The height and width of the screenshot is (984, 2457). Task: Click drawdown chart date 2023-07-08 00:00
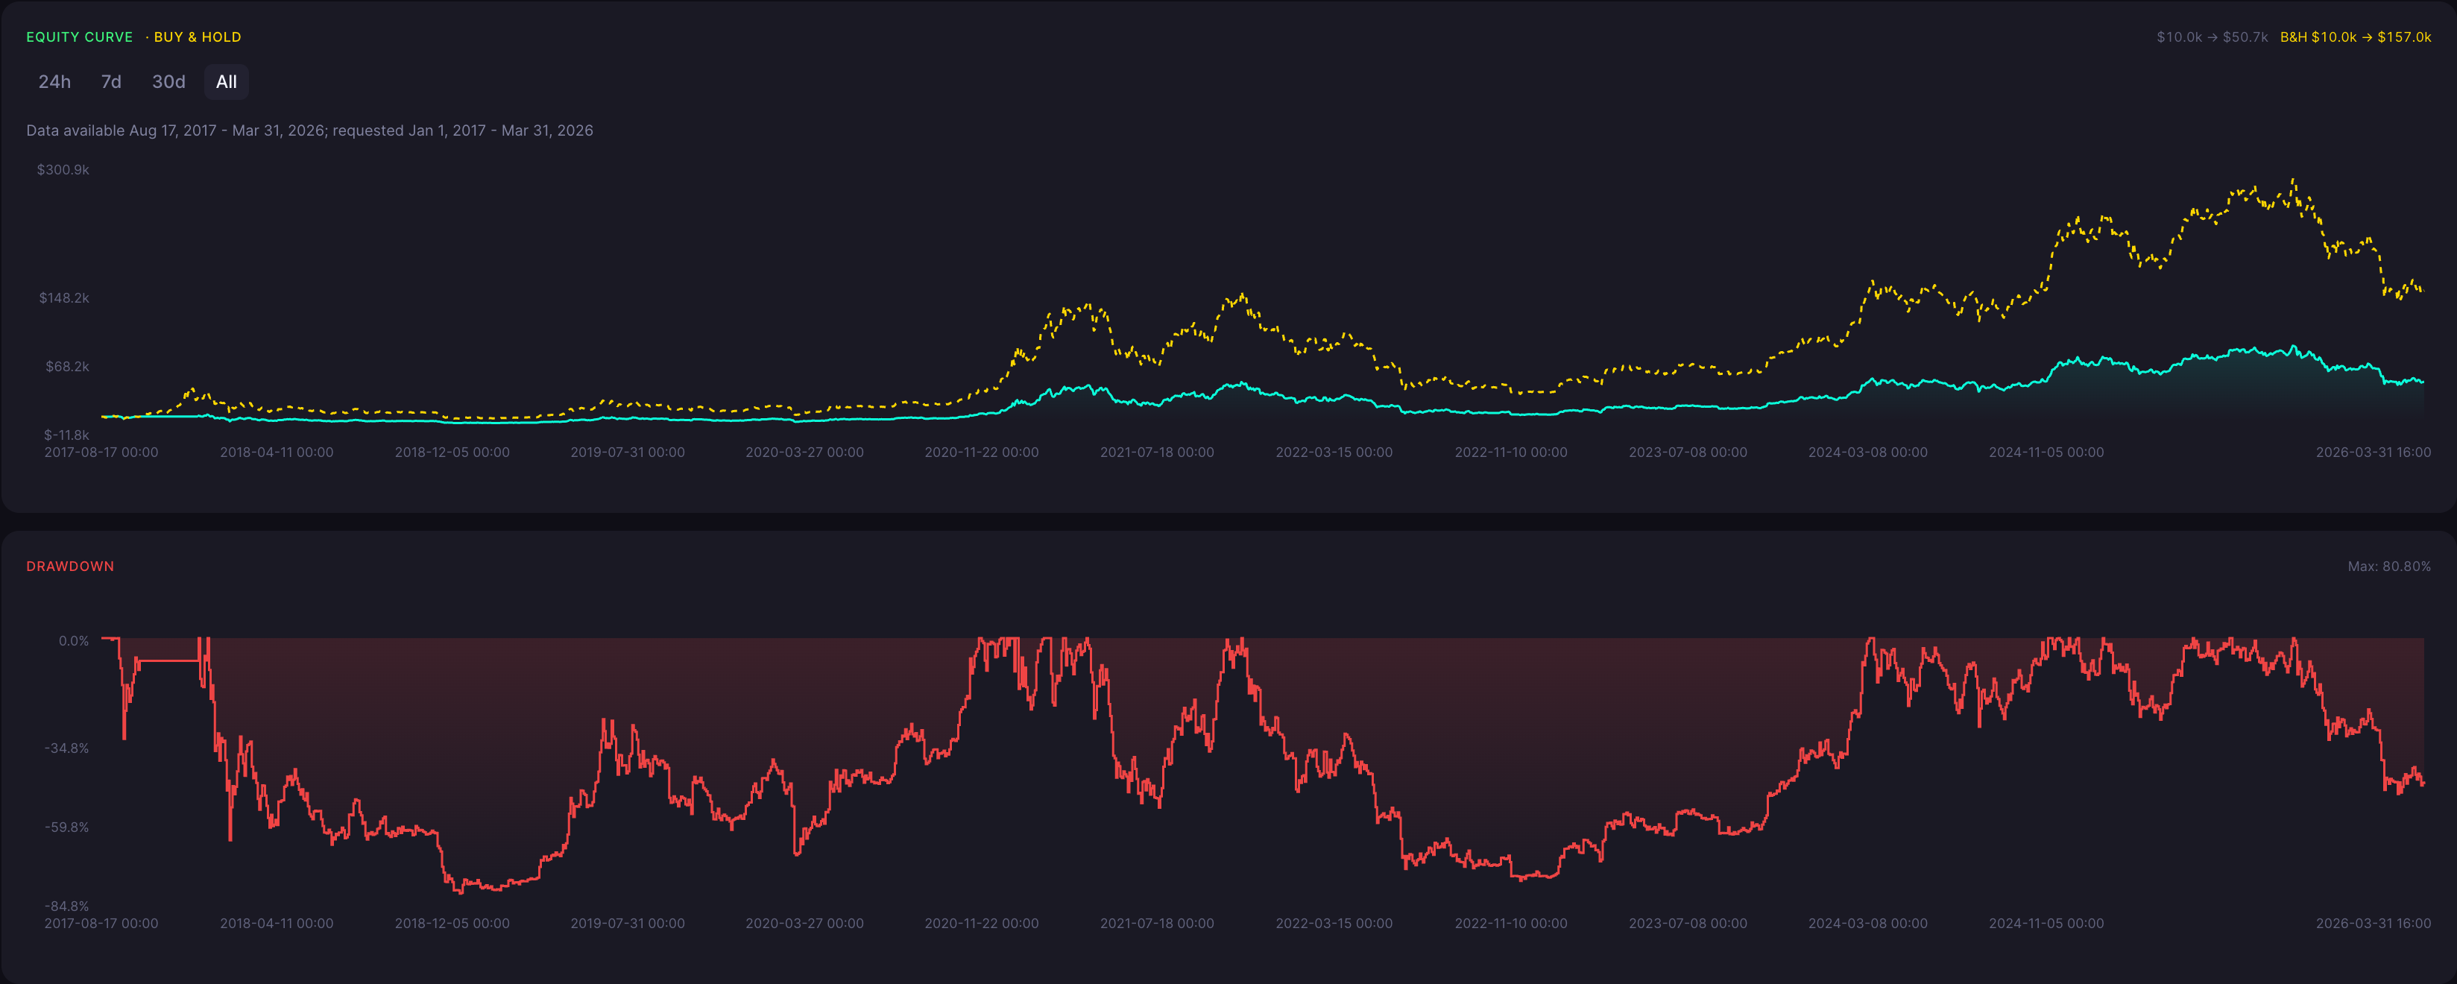pos(1688,924)
